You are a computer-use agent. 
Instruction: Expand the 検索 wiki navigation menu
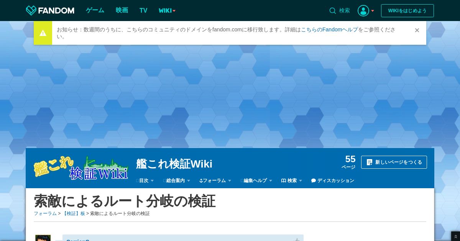pos(292,181)
